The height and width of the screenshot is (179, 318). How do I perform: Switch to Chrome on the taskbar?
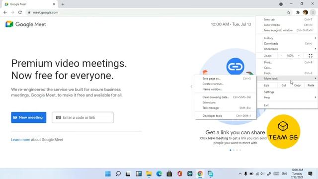200,174
